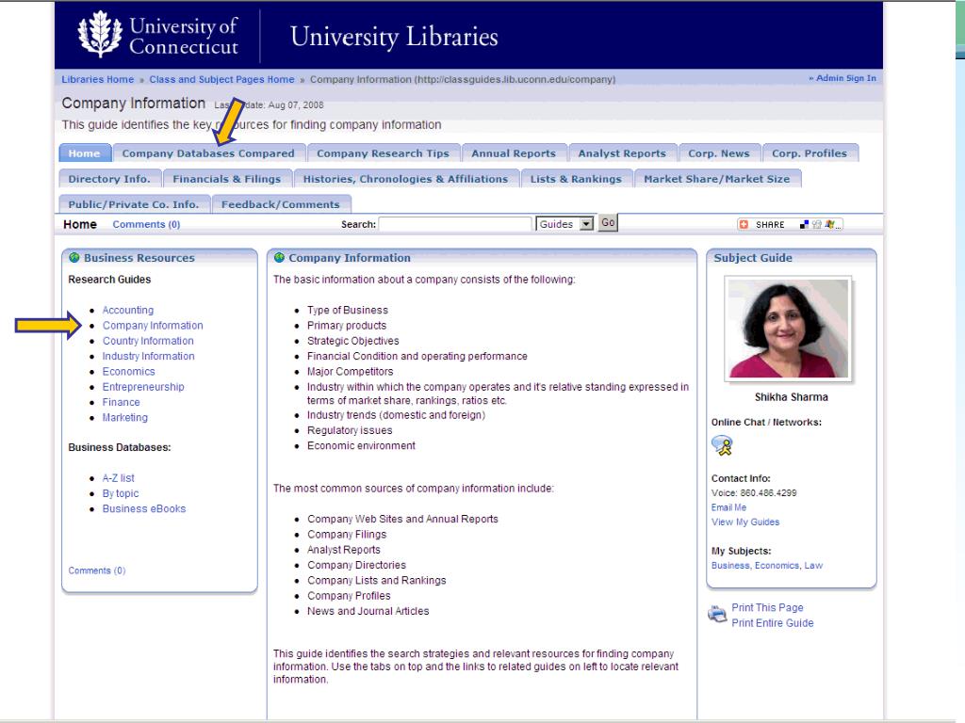Open the Business eBooks link
This screenshot has height=723, width=965.
point(144,508)
